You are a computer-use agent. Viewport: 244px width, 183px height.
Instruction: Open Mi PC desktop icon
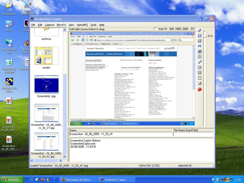(9, 26)
